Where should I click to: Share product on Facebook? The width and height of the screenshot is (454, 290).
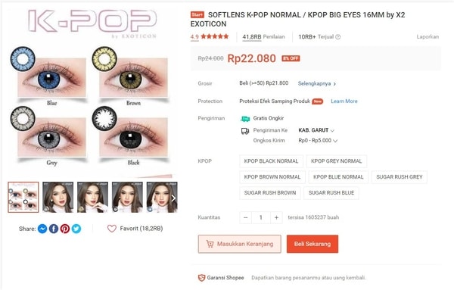click(x=54, y=229)
